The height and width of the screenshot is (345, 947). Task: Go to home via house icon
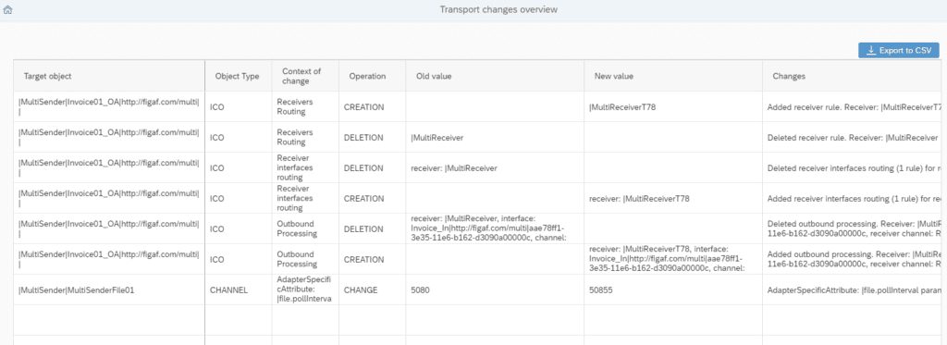7,10
